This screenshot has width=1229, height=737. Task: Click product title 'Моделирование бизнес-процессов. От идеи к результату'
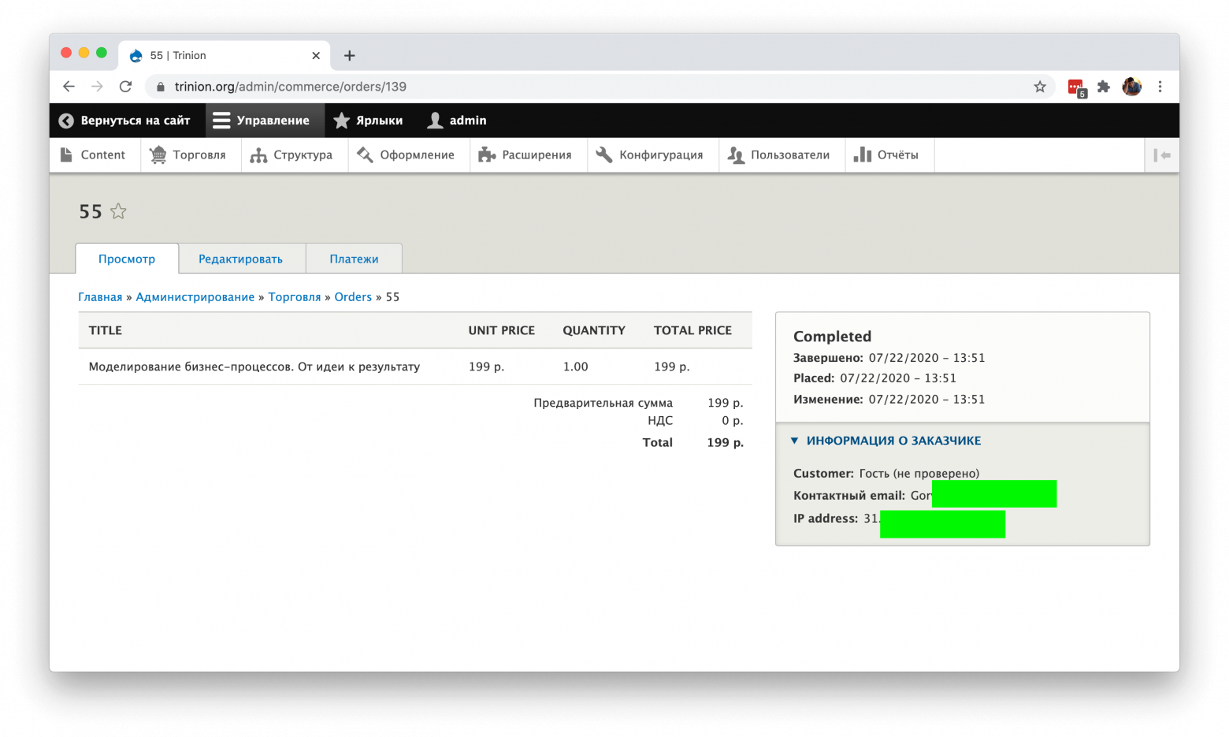coord(254,367)
